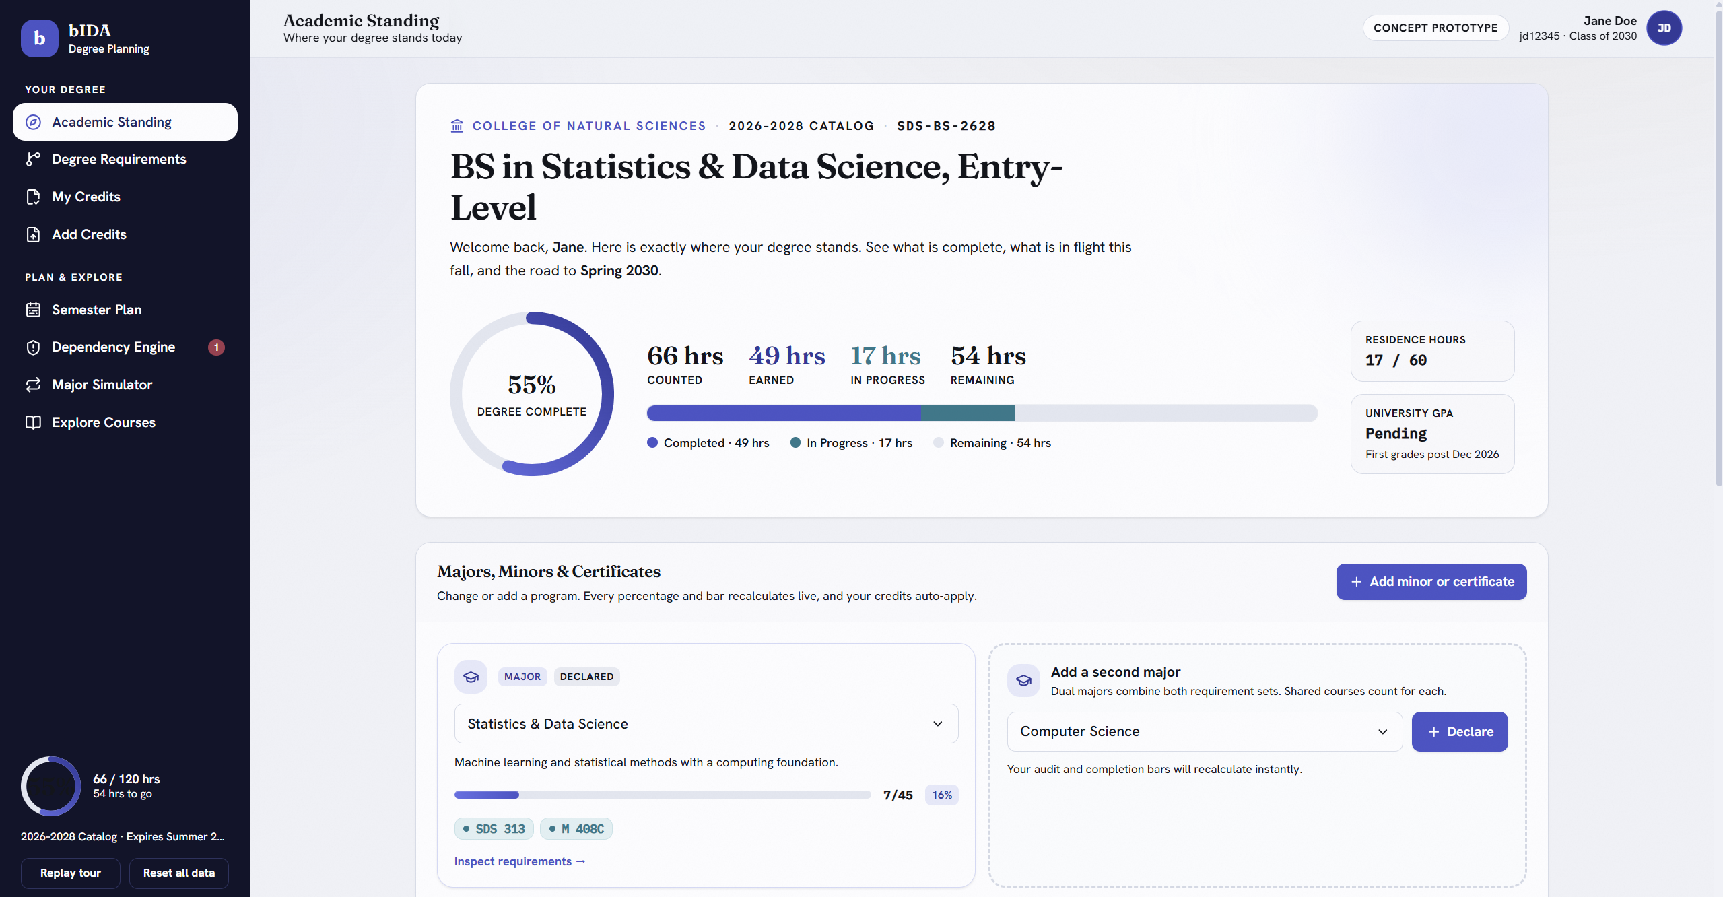Click the M 408C course chip

tap(576, 829)
